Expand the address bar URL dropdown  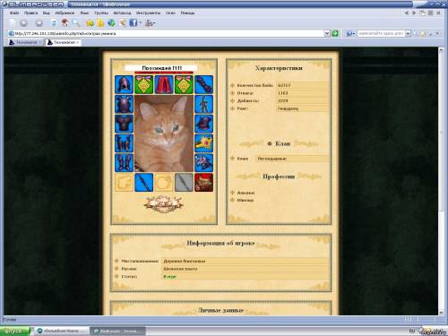[327, 33]
